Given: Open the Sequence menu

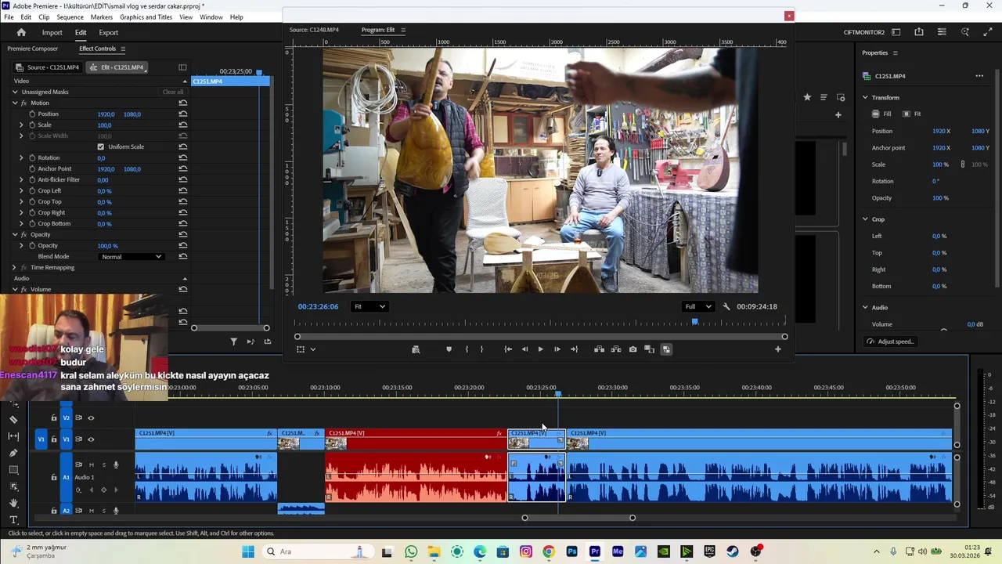Looking at the screenshot, I should click(x=70, y=17).
